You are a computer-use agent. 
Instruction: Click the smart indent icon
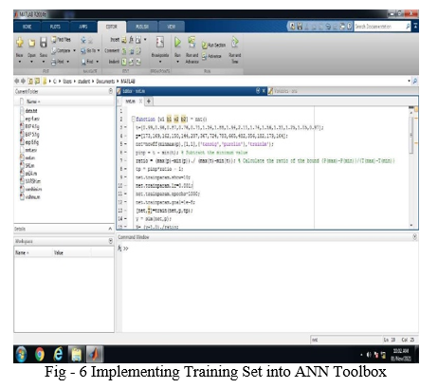pyautogui.click(x=124, y=62)
